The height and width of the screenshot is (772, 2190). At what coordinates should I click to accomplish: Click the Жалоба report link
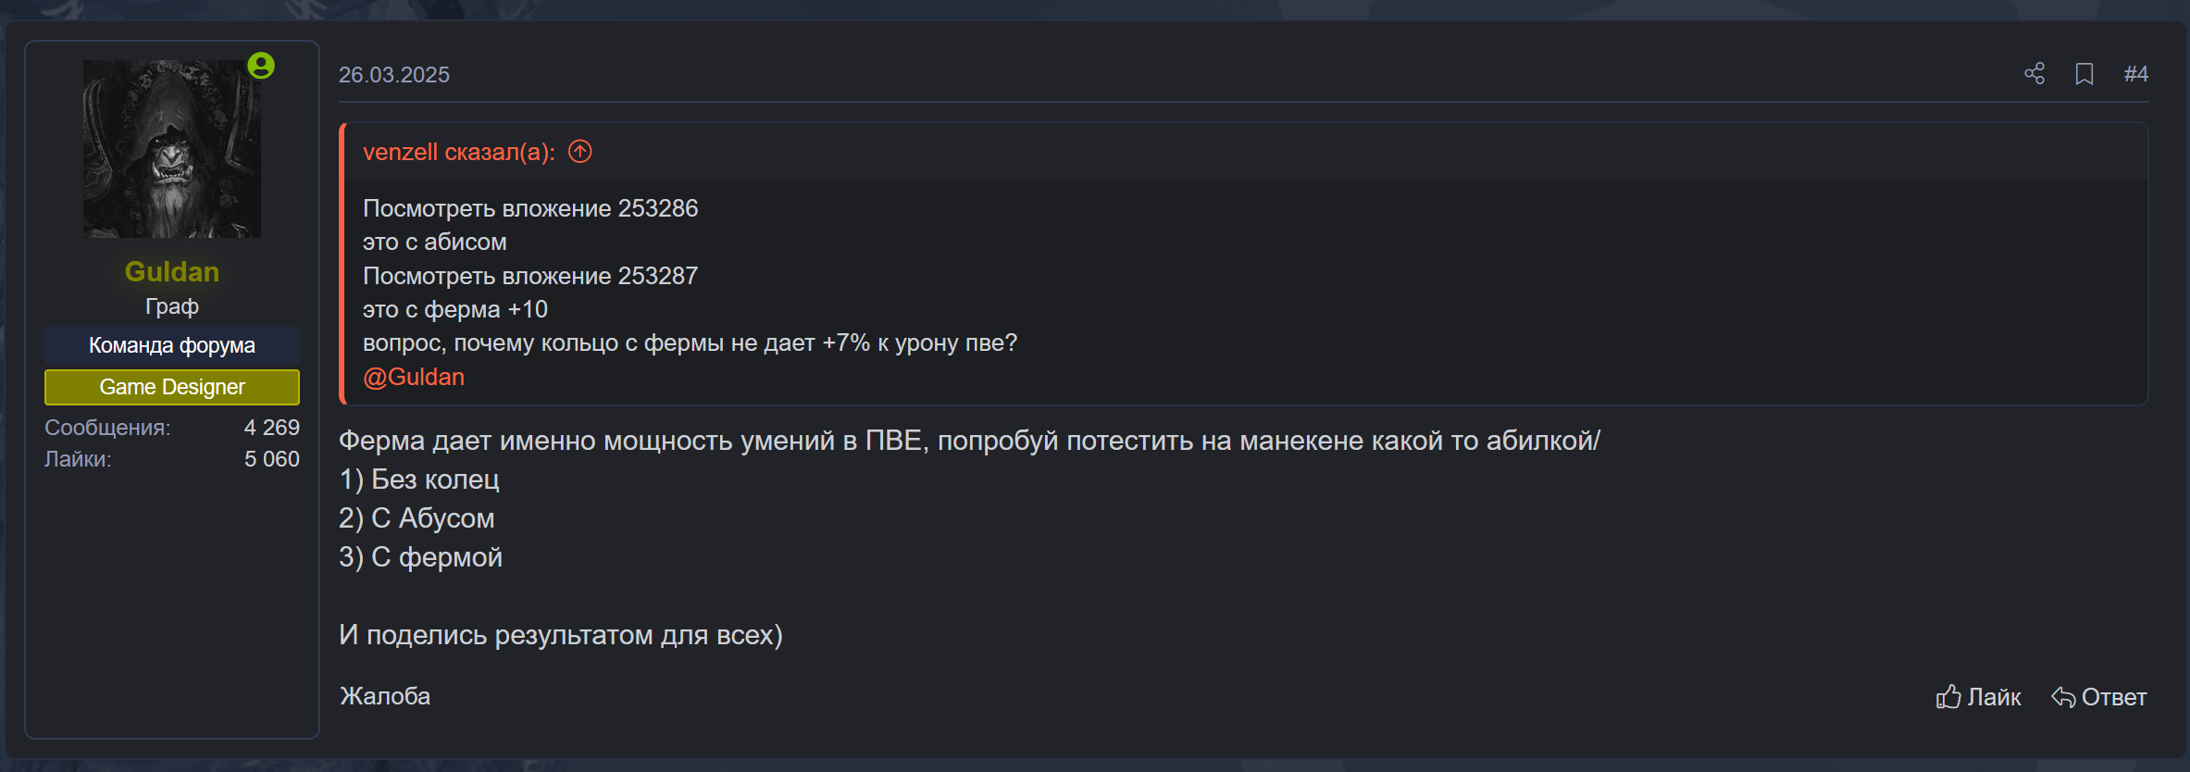click(387, 696)
